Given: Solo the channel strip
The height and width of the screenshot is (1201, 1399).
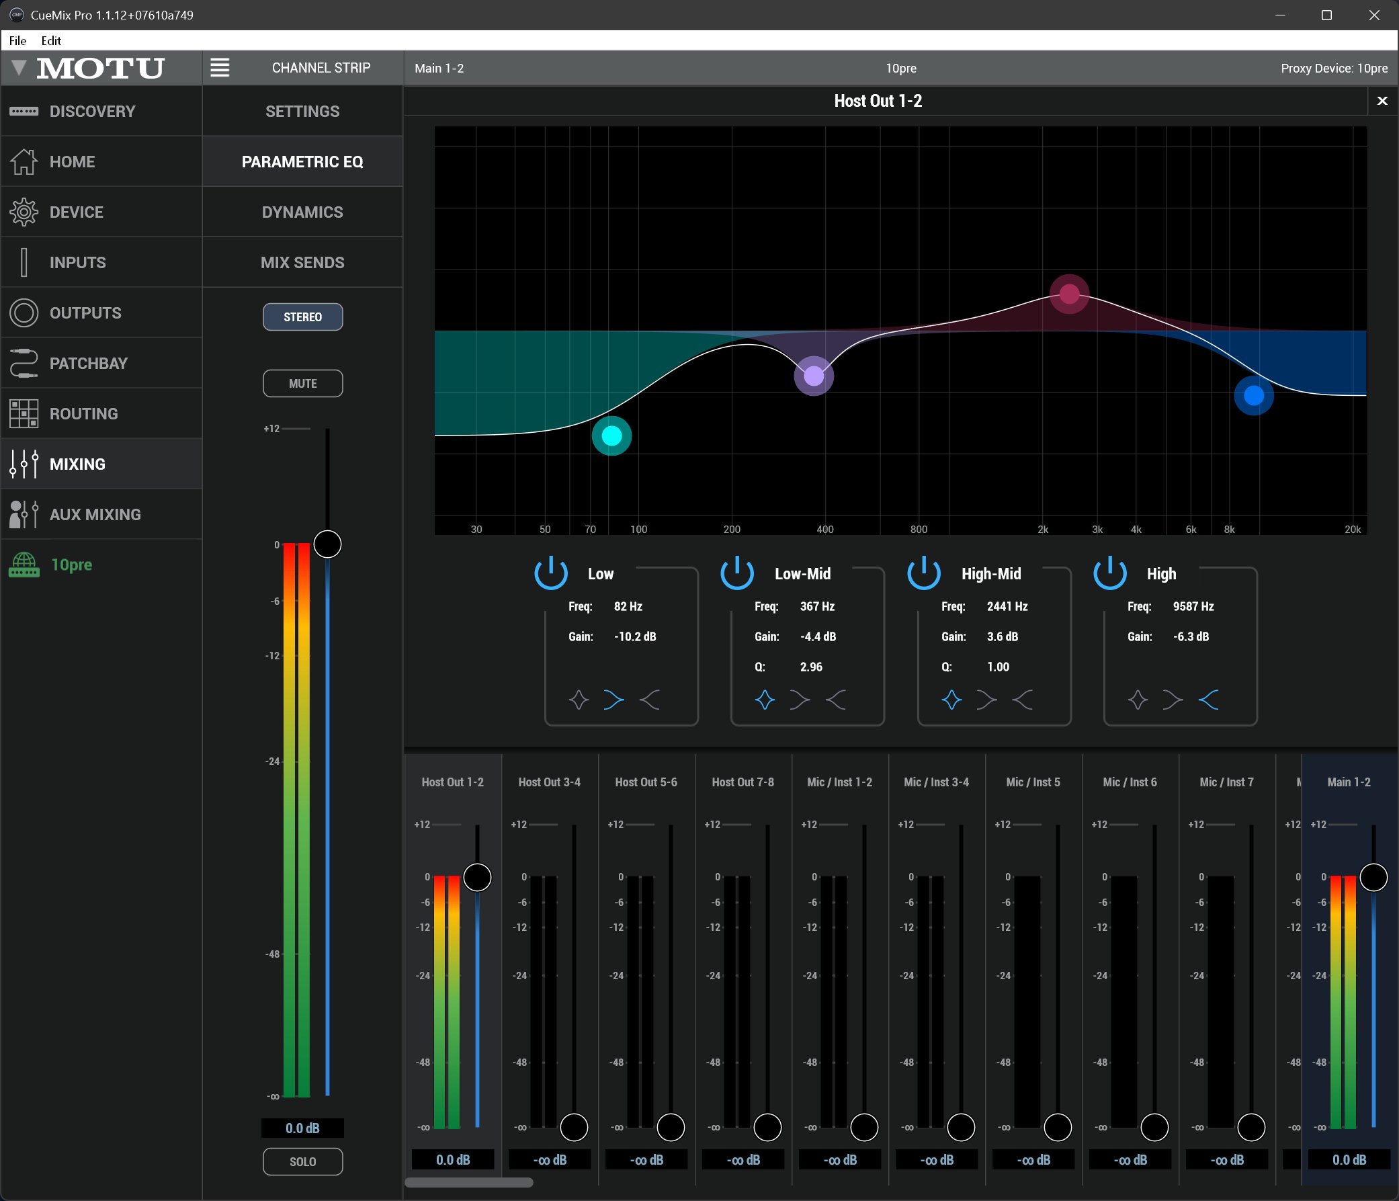Looking at the screenshot, I should (x=302, y=1162).
